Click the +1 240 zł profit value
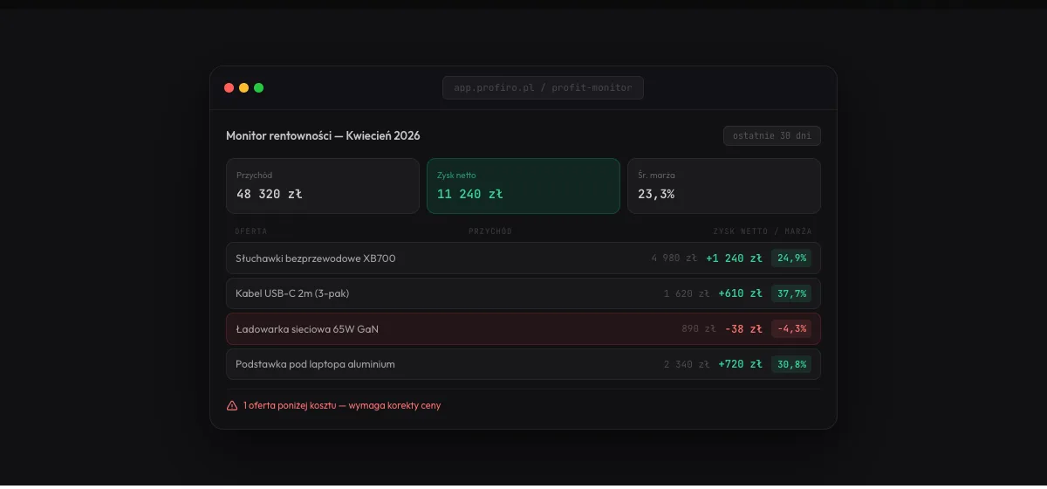 pyautogui.click(x=734, y=258)
